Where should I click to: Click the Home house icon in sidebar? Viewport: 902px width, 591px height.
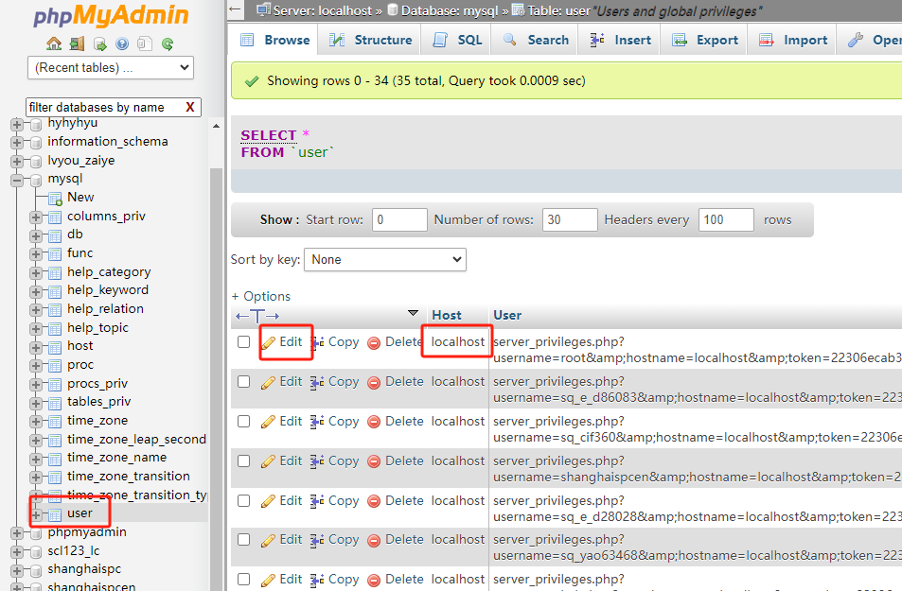(x=54, y=43)
